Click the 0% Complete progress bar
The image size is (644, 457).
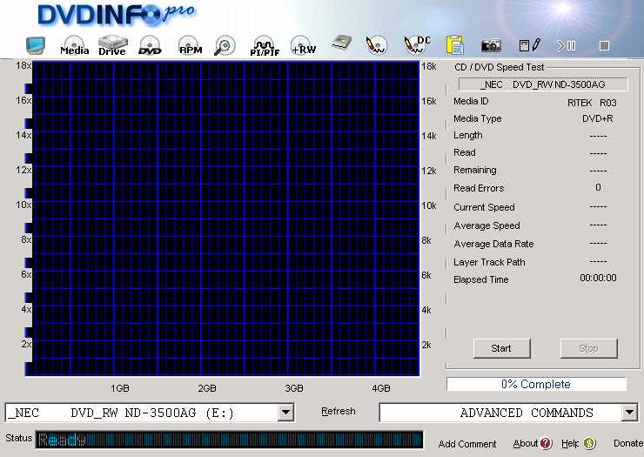[x=535, y=384]
